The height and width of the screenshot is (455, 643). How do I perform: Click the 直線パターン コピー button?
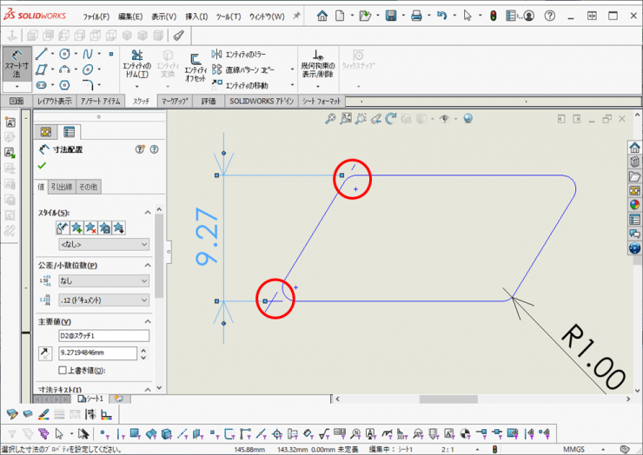[243, 69]
